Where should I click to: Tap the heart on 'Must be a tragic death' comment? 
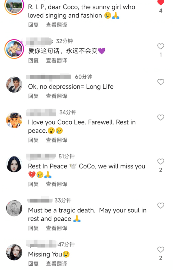(x=161, y=206)
